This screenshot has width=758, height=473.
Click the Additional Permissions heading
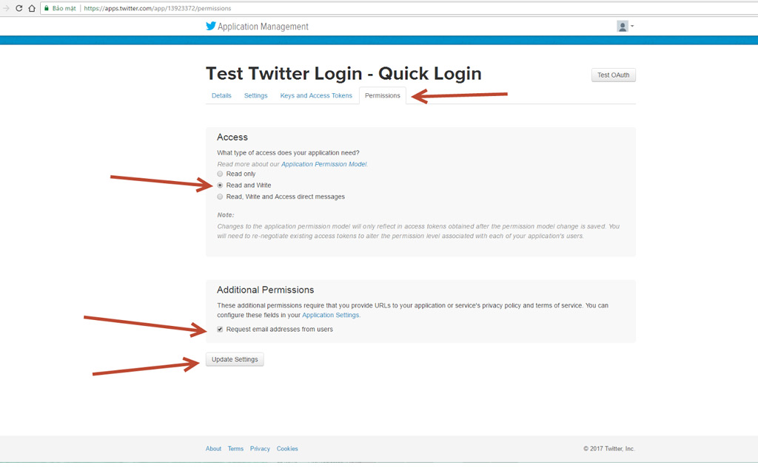(x=266, y=290)
